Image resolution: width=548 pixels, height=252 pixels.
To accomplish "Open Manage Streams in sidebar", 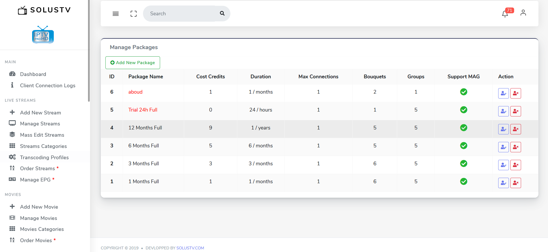I will (x=40, y=124).
